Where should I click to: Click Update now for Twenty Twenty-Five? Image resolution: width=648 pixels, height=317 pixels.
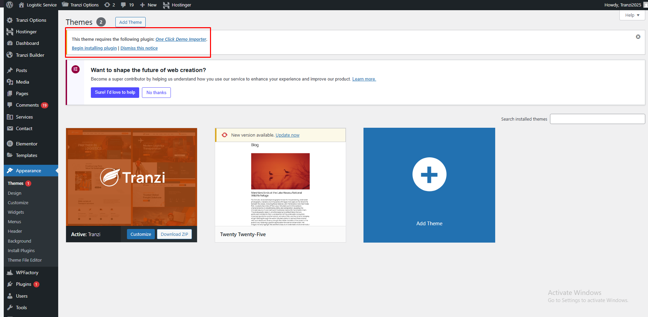click(287, 135)
